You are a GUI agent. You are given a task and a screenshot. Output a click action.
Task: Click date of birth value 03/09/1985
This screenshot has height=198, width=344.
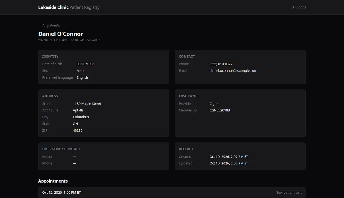pos(85,64)
